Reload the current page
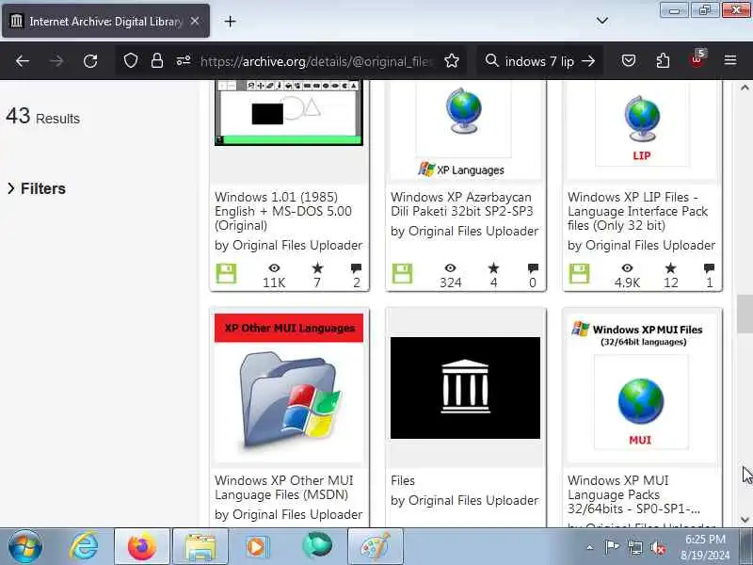 [90, 61]
